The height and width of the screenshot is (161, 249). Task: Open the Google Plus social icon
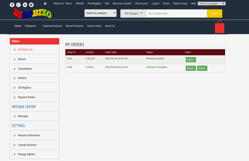[18, 5]
